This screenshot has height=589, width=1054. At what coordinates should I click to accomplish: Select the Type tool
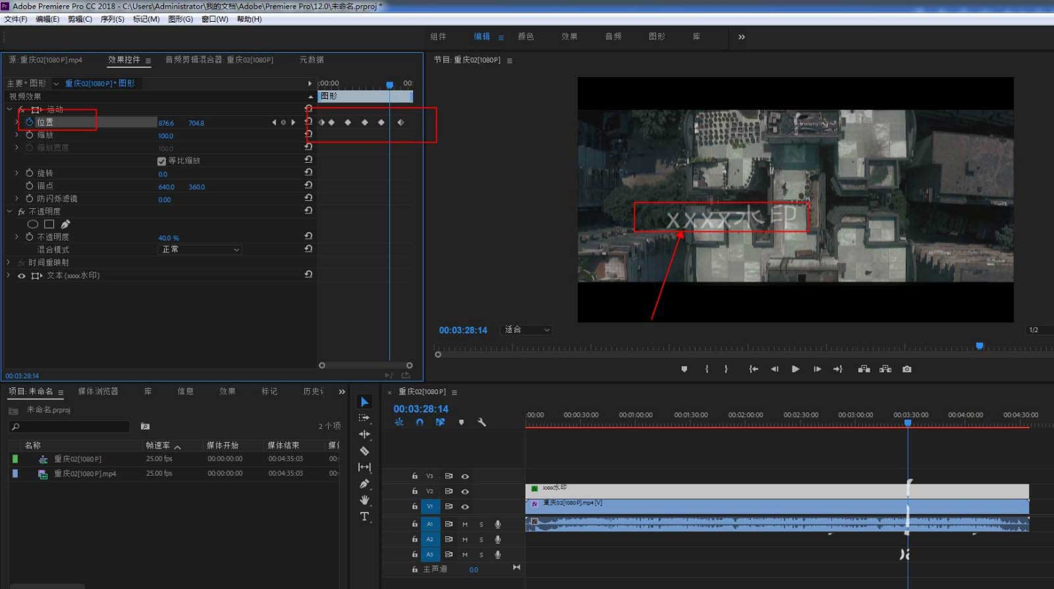coord(364,517)
